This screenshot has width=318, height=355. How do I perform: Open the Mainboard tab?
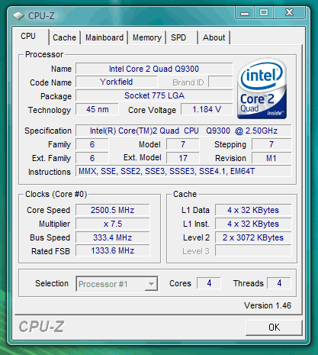[104, 37]
